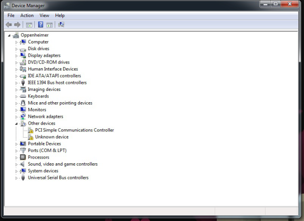The height and width of the screenshot is (221, 304).
Task: Select the Unknown device entry
Action: point(52,137)
